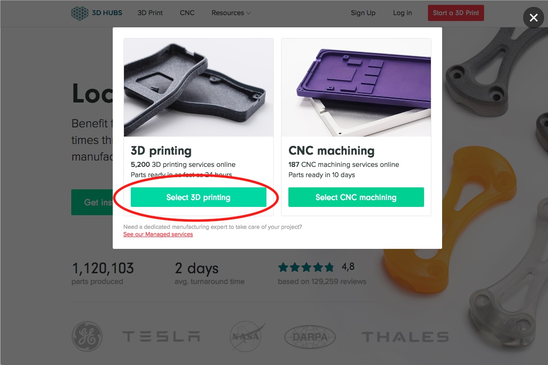Open the CNC nav item
This screenshot has height=365, width=548.
pos(187,13)
